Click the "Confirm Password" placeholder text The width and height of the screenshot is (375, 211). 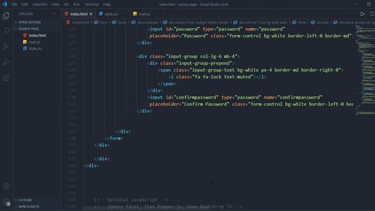(x=206, y=104)
